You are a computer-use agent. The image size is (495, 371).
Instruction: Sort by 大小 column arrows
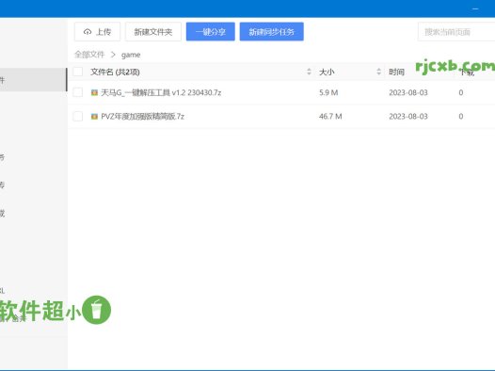point(379,72)
